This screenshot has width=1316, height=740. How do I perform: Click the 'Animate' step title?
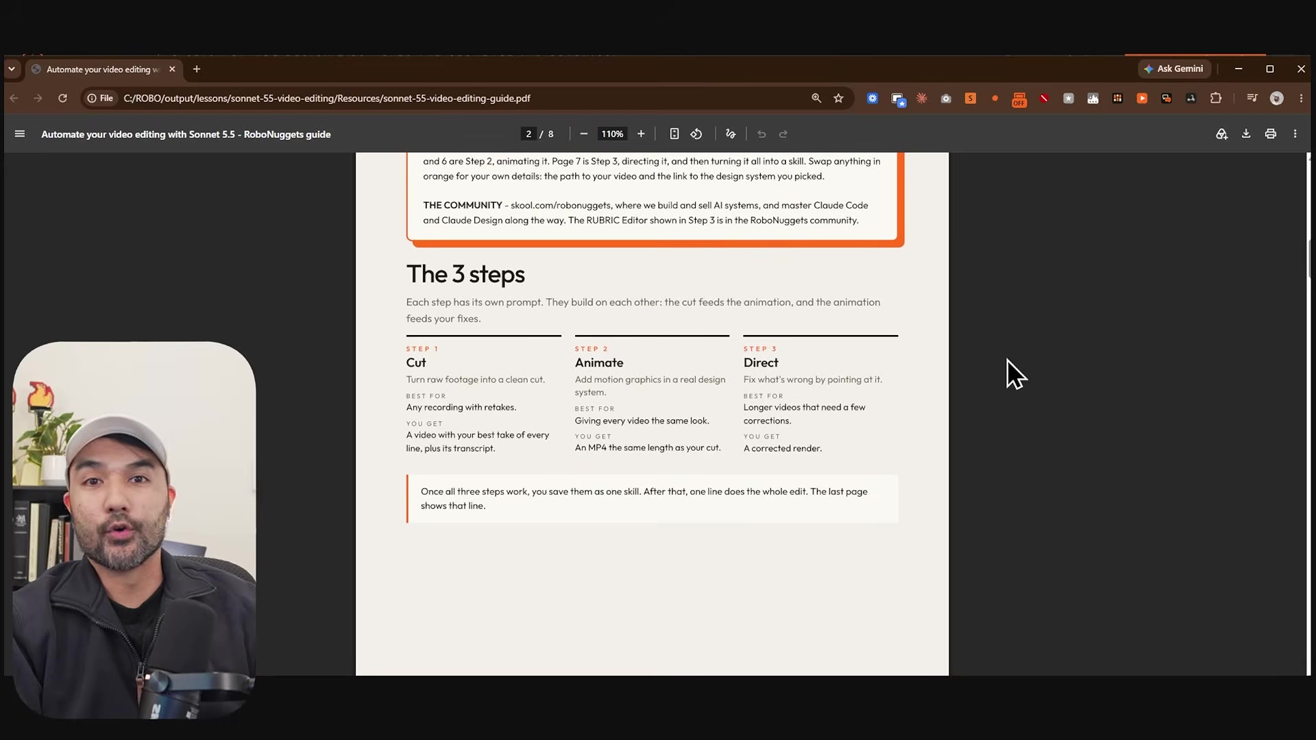pos(599,362)
